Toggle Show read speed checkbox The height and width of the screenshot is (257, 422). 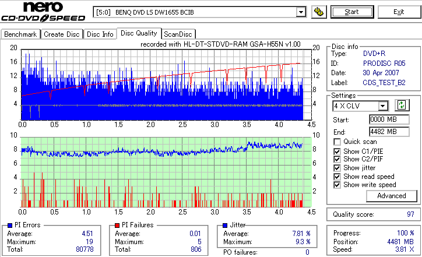click(337, 177)
